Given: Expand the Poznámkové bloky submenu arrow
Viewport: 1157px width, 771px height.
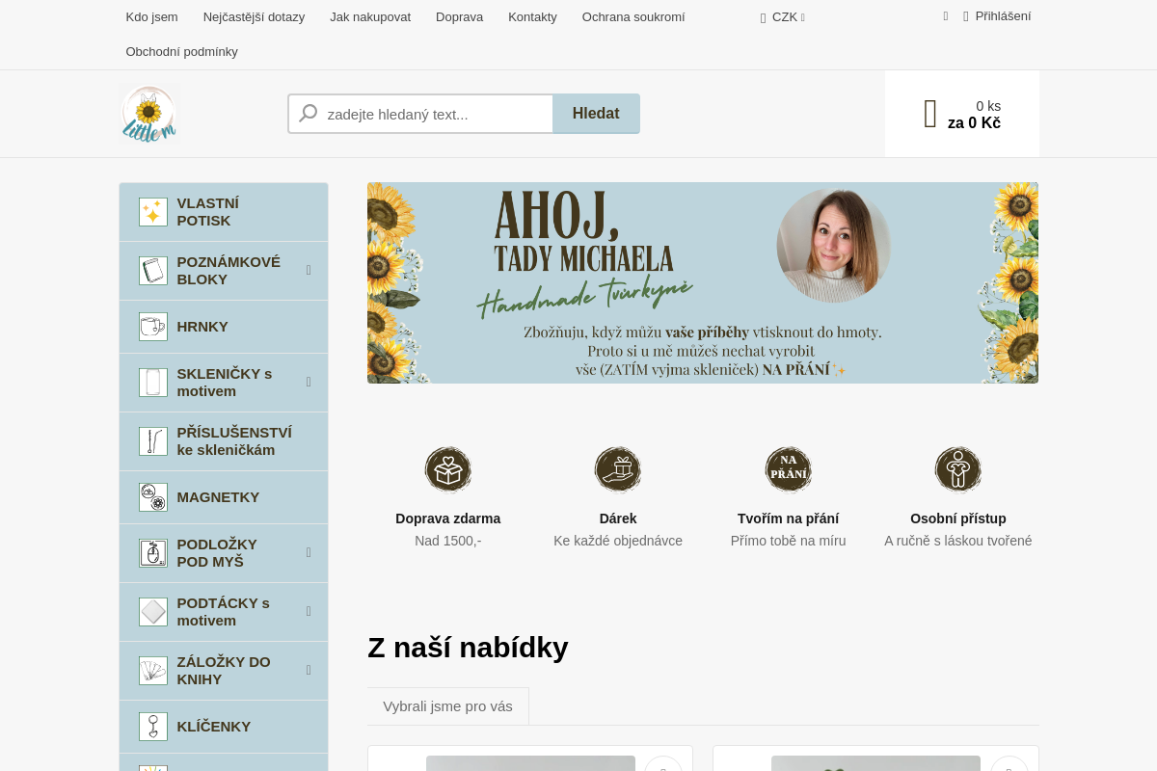Looking at the screenshot, I should tap(309, 270).
